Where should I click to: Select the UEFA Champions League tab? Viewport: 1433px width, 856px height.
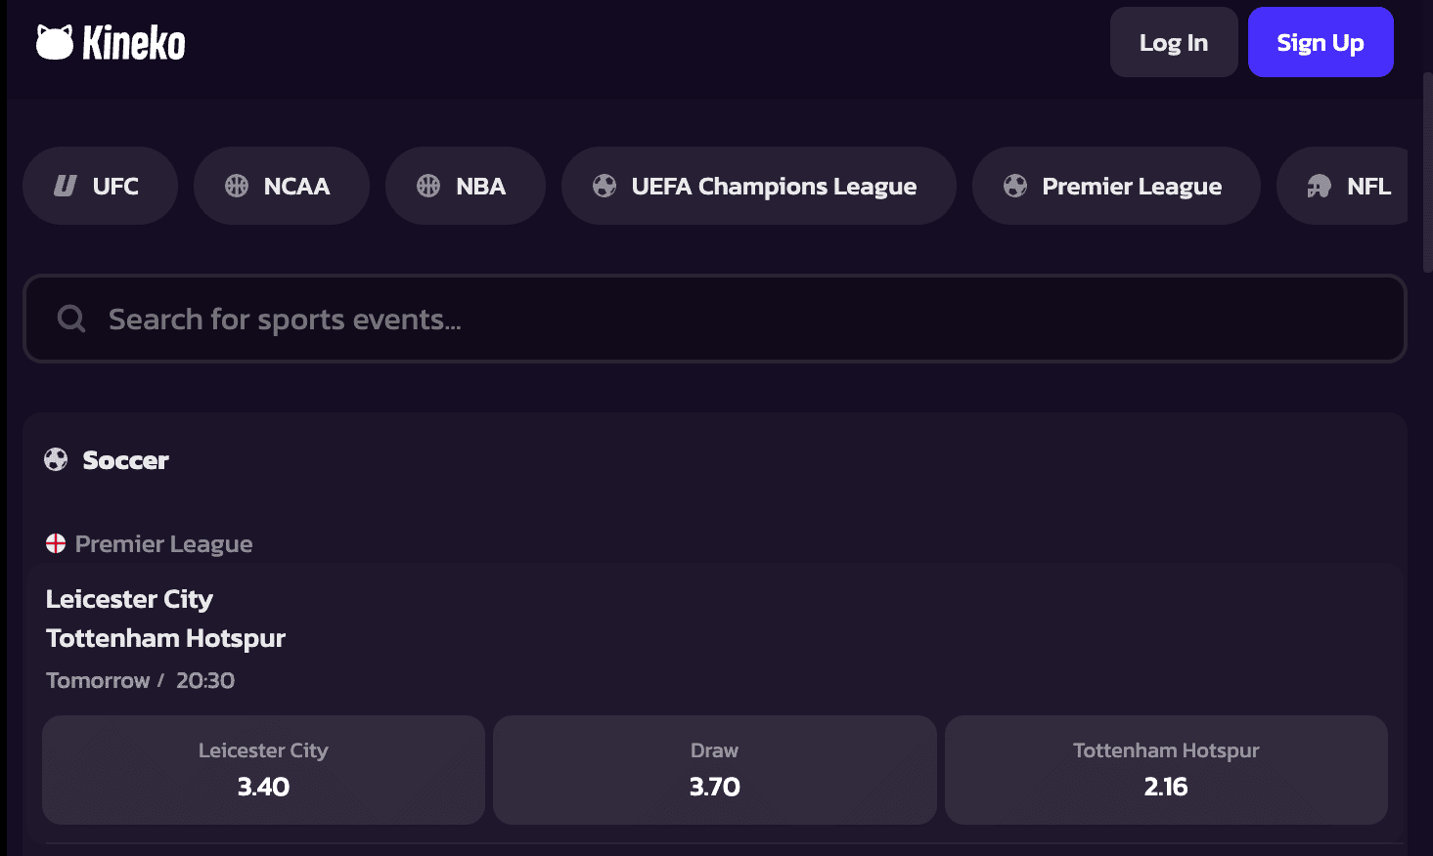click(759, 186)
